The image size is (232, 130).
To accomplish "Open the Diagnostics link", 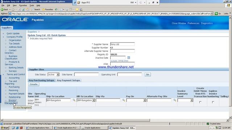I will (x=207, y=23).
